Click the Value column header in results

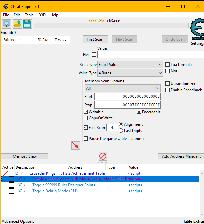(x=44, y=40)
